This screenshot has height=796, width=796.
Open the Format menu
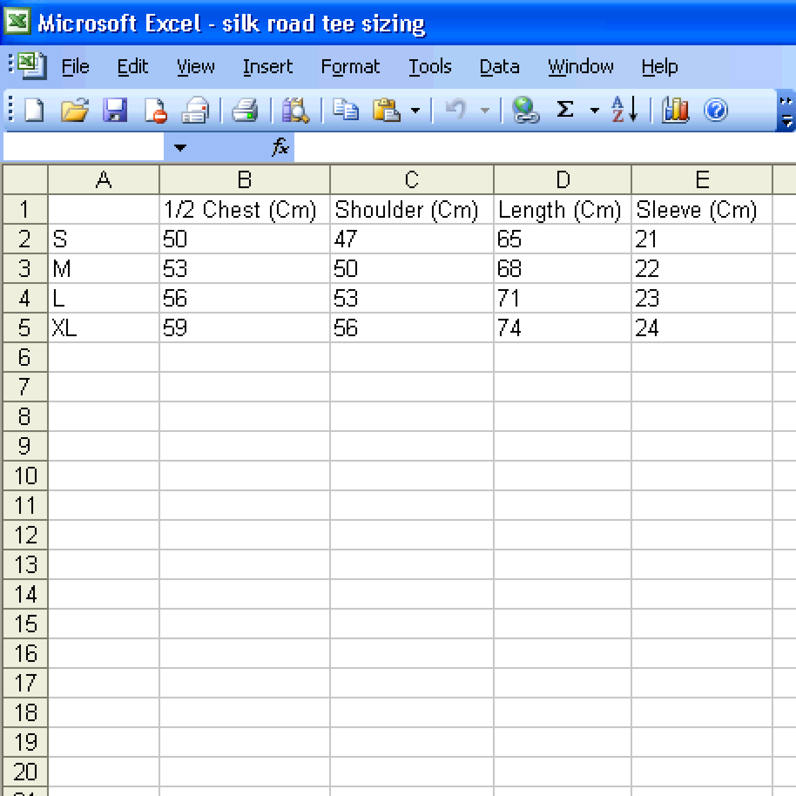pos(350,67)
